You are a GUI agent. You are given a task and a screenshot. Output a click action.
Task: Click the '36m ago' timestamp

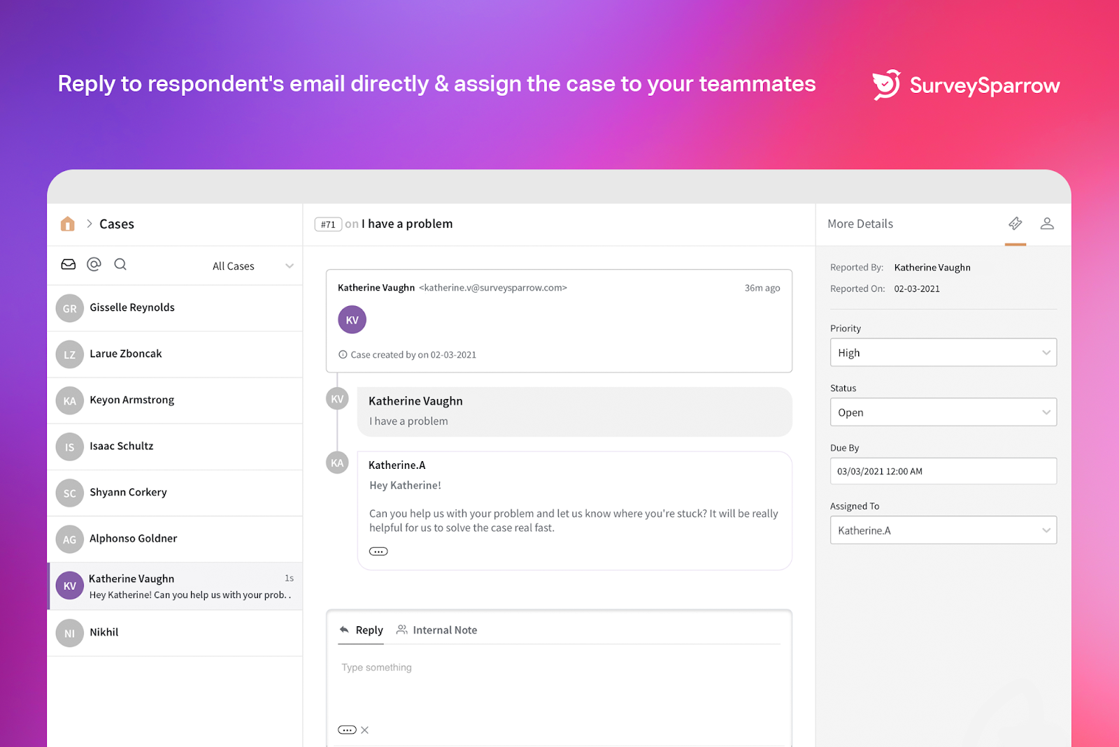click(x=762, y=288)
